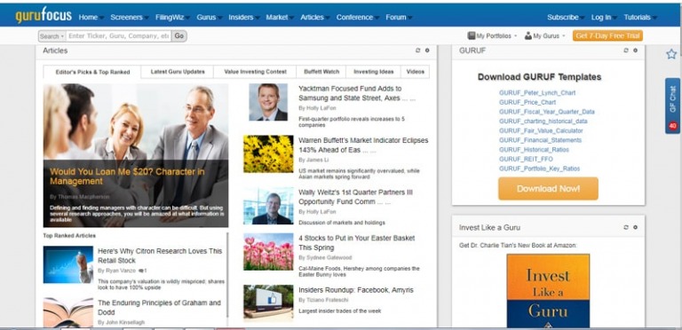Open GURUF_Price_Chart template link
682x330 pixels.
click(527, 102)
